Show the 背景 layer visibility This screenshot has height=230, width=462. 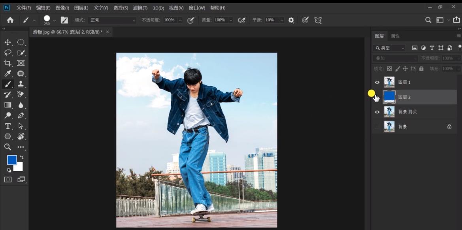(x=377, y=127)
